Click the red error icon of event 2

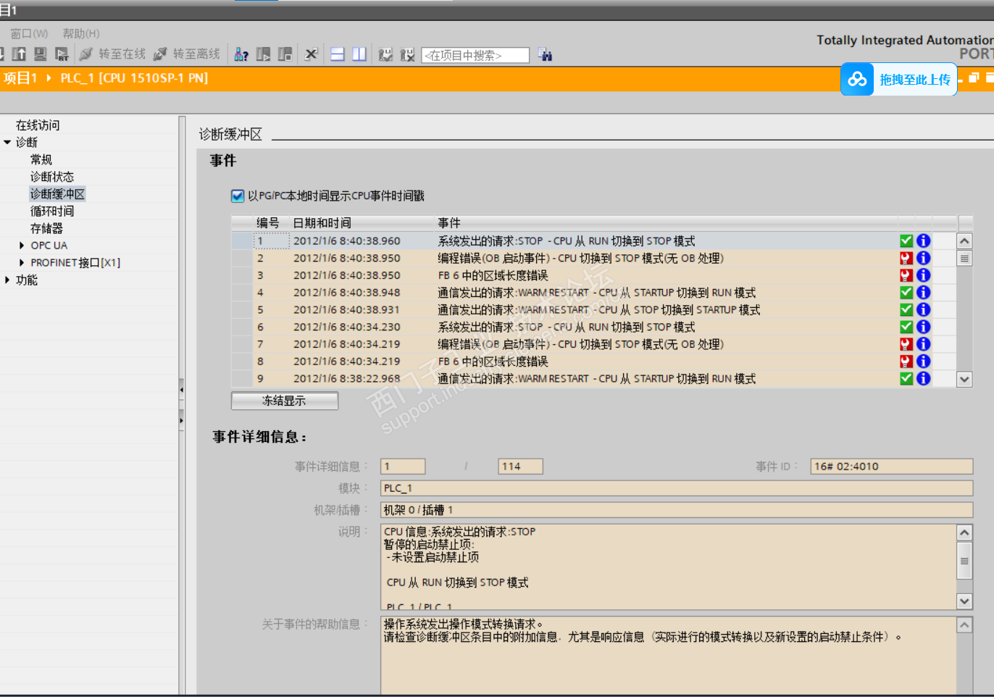pos(906,258)
